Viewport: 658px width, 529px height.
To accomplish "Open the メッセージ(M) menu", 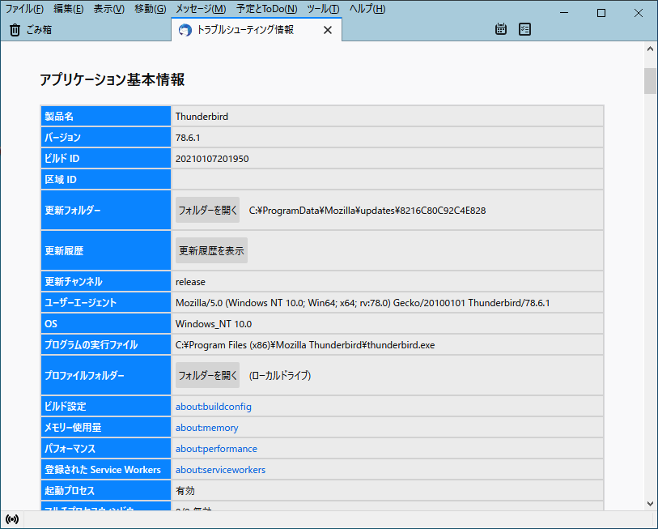I will (201, 9).
